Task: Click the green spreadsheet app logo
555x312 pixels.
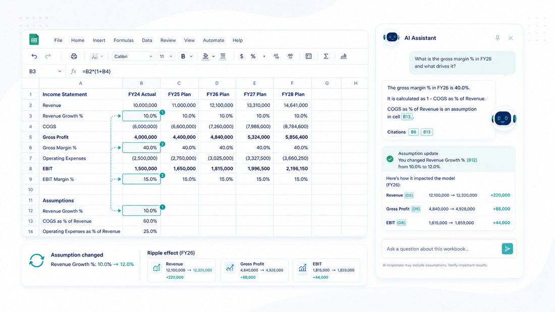Action: click(34, 40)
